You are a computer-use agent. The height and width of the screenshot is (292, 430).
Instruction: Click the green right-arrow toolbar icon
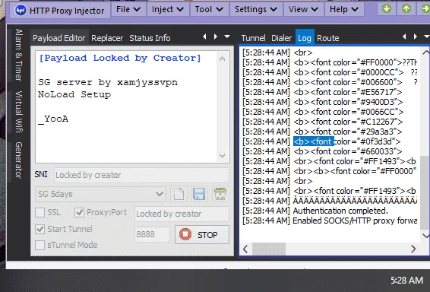pos(425,9)
